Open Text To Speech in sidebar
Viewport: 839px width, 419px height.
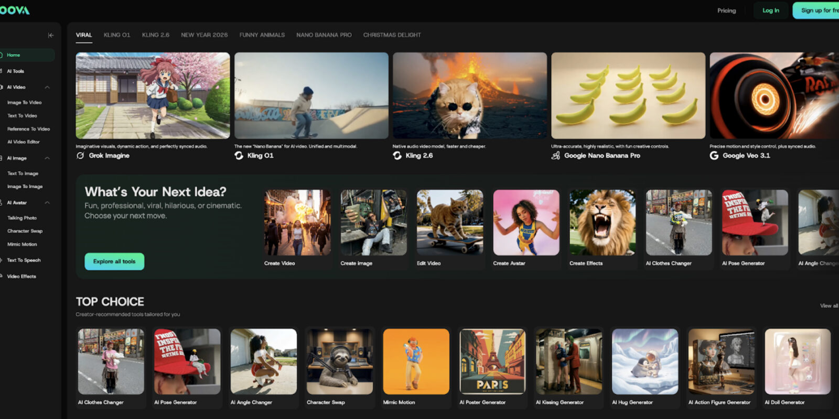[x=24, y=260]
